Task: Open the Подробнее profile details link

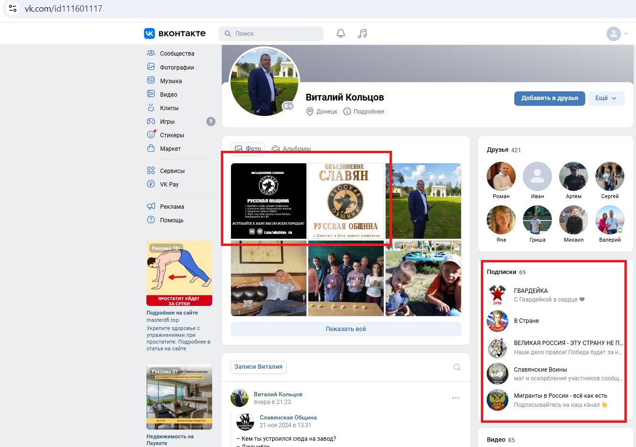Action: click(x=369, y=112)
